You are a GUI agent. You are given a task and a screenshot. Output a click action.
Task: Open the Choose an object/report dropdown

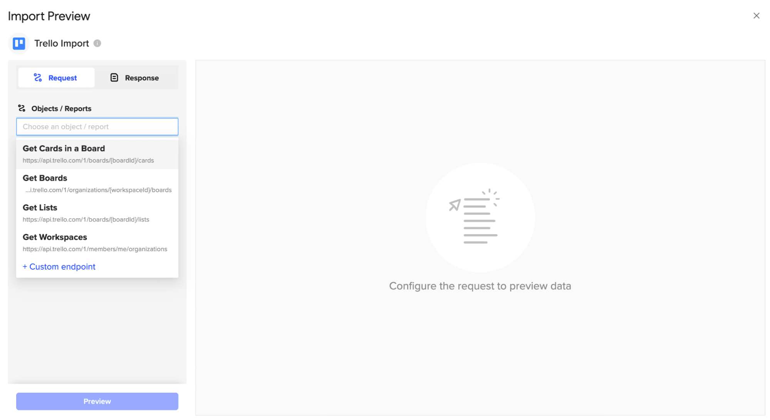coord(97,126)
